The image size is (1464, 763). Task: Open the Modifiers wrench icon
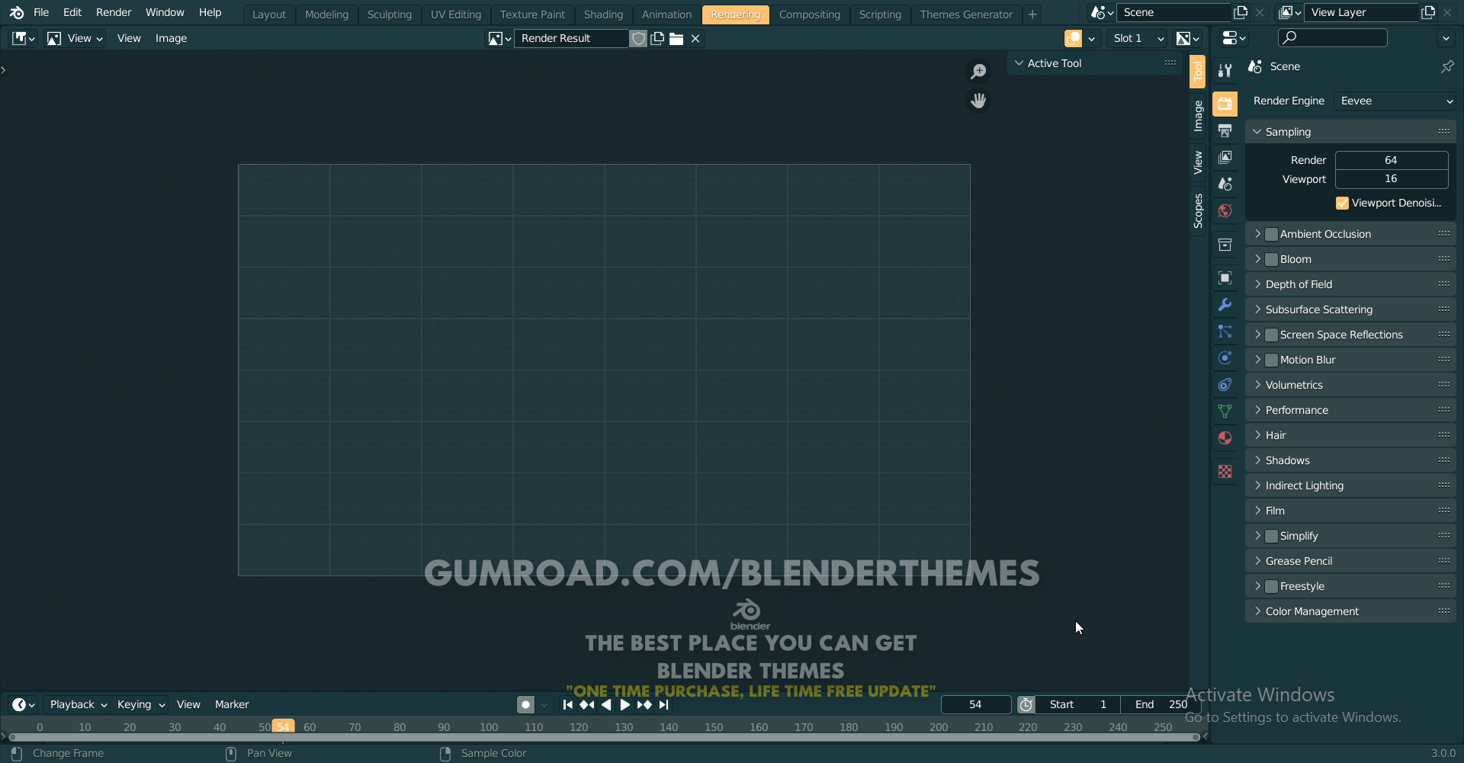[x=1225, y=304]
